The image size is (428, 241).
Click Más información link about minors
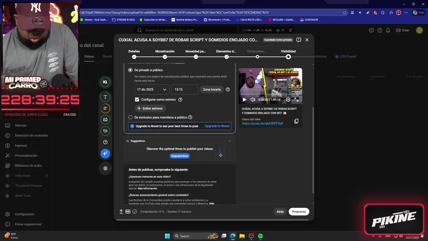(x=147, y=188)
